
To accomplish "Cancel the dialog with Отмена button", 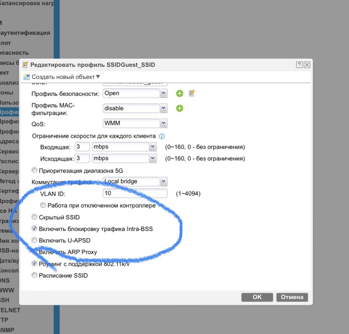I will pyautogui.click(x=292, y=297).
